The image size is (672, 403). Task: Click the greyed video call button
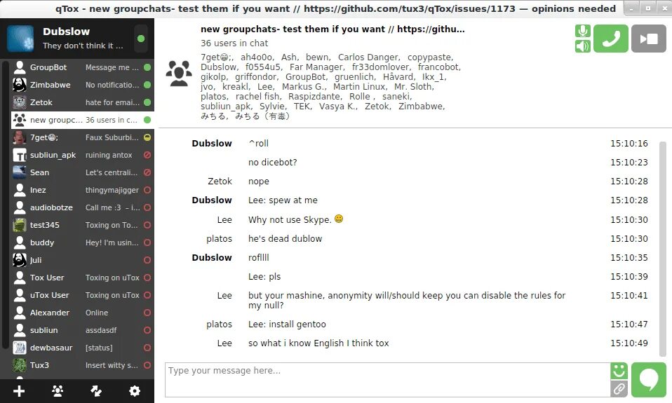point(648,39)
